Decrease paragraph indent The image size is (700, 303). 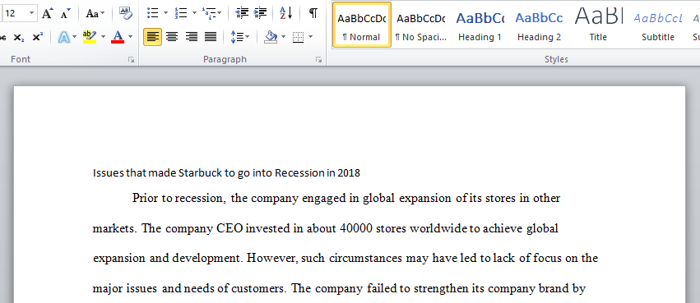click(x=242, y=13)
